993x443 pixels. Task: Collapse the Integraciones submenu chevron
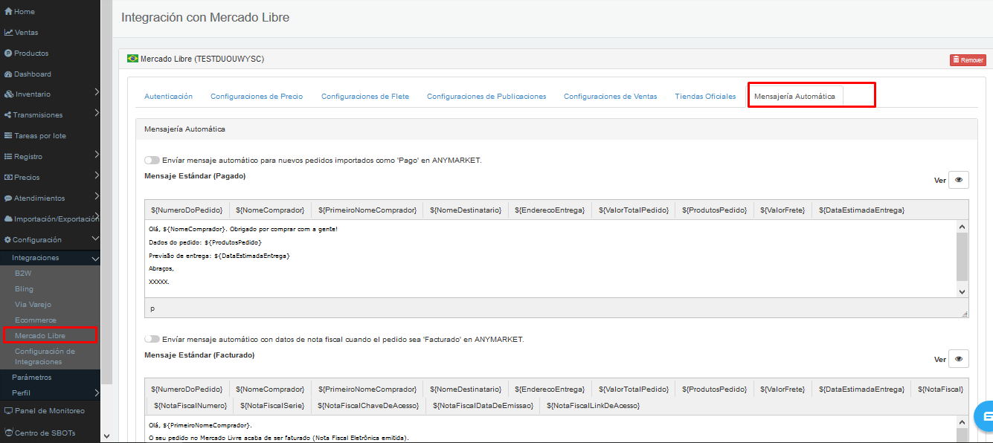click(95, 258)
